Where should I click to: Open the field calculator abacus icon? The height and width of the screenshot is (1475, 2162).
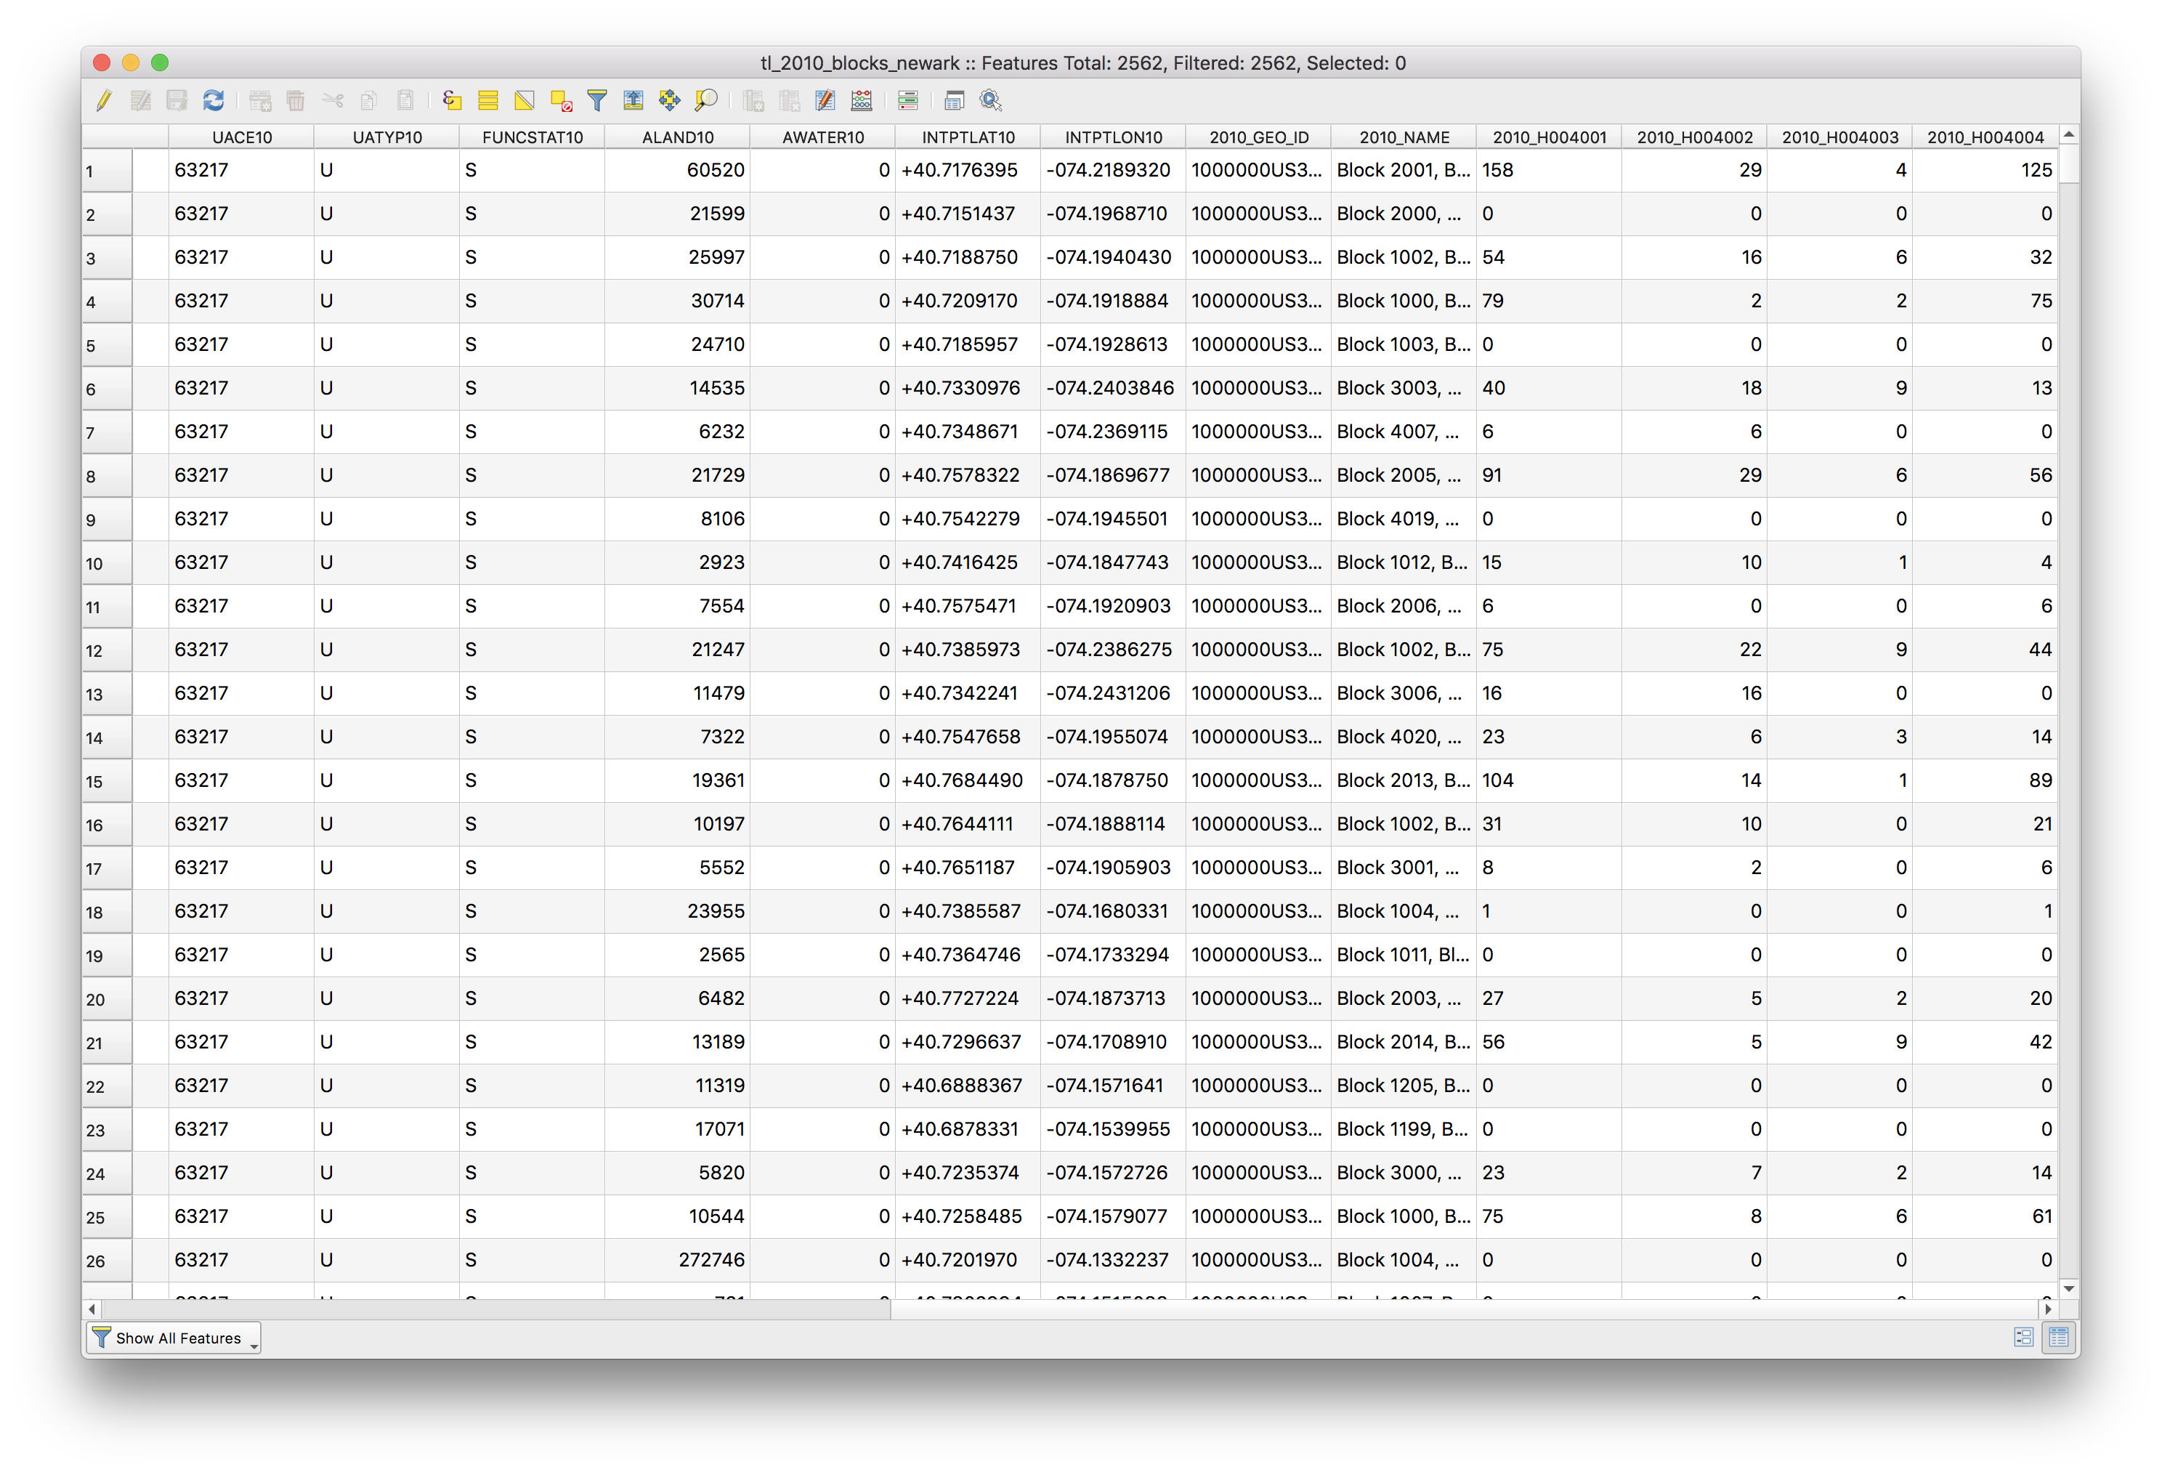click(862, 100)
